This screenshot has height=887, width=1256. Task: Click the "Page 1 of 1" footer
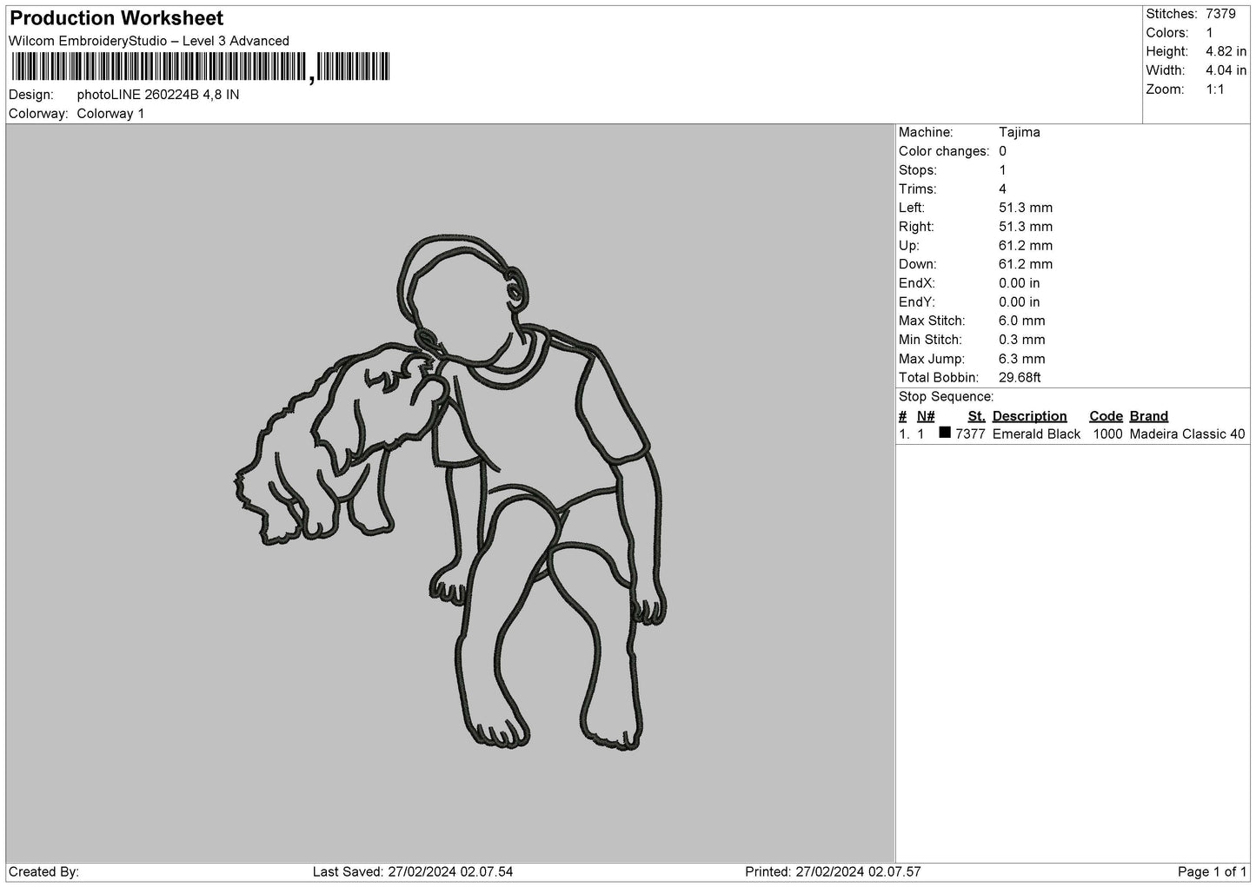tap(1212, 872)
